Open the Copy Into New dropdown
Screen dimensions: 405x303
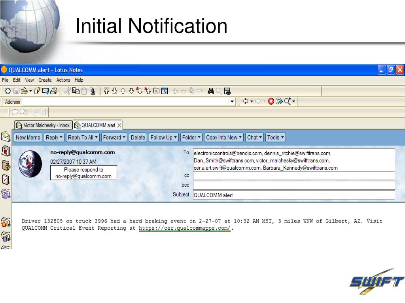point(224,138)
